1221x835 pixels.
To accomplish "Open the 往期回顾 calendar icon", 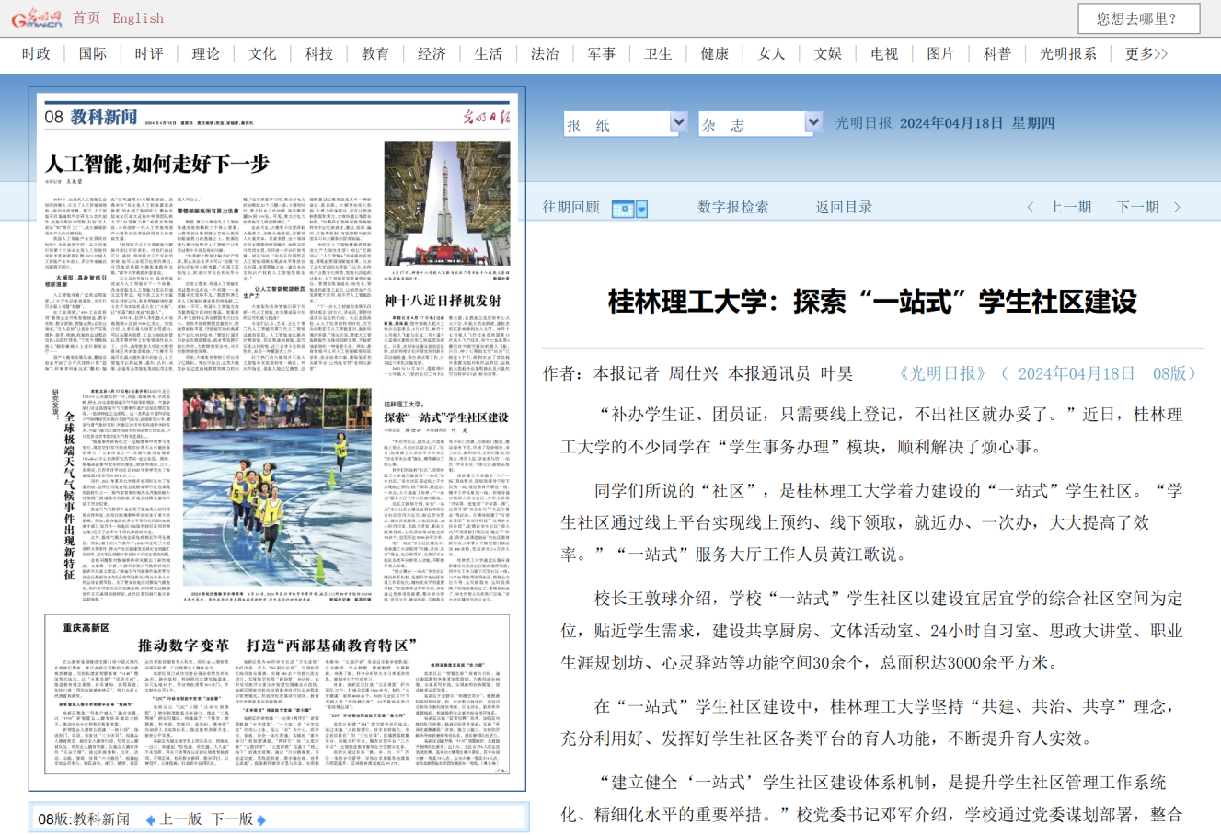I will click(x=623, y=209).
